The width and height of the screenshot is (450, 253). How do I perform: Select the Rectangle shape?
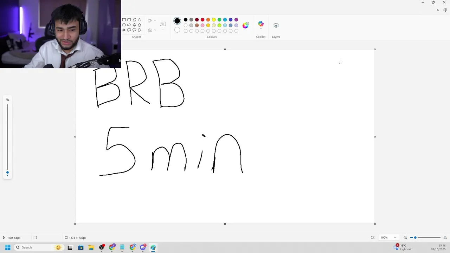click(x=124, y=20)
